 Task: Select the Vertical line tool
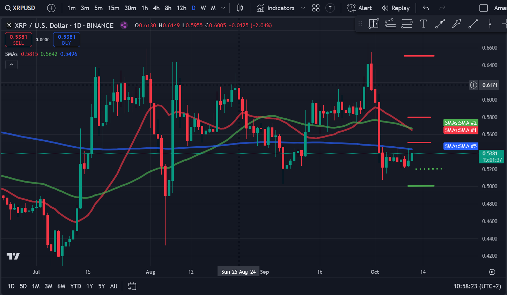click(x=490, y=24)
